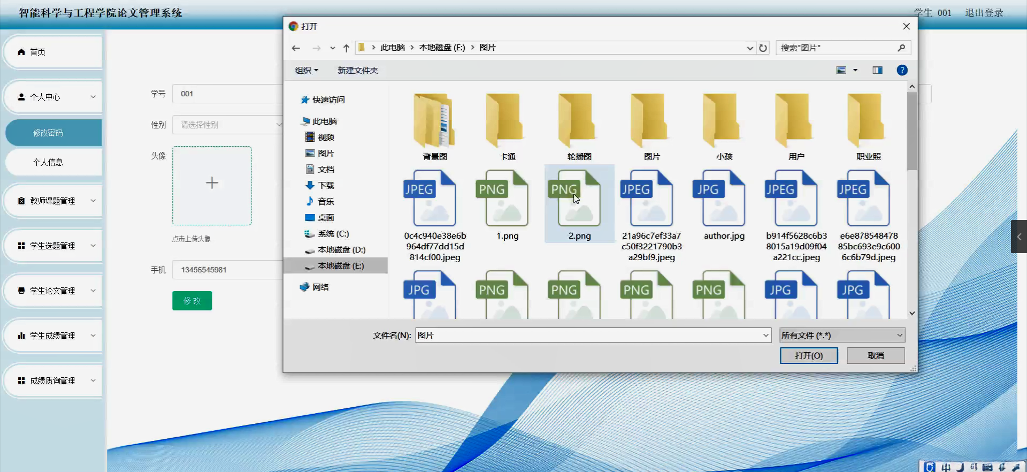This screenshot has height=472, width=1027.
Task: Open the 组织 dropdown menu
Action: tap(306, 70)
